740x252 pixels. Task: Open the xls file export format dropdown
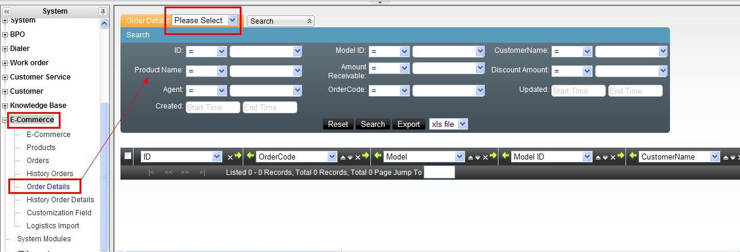(448, 124)
